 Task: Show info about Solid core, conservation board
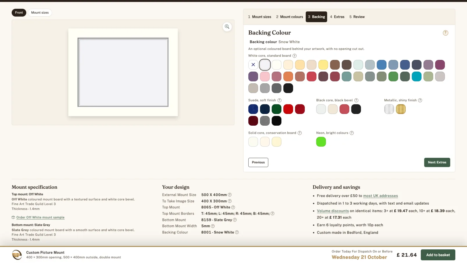point(299,133)
